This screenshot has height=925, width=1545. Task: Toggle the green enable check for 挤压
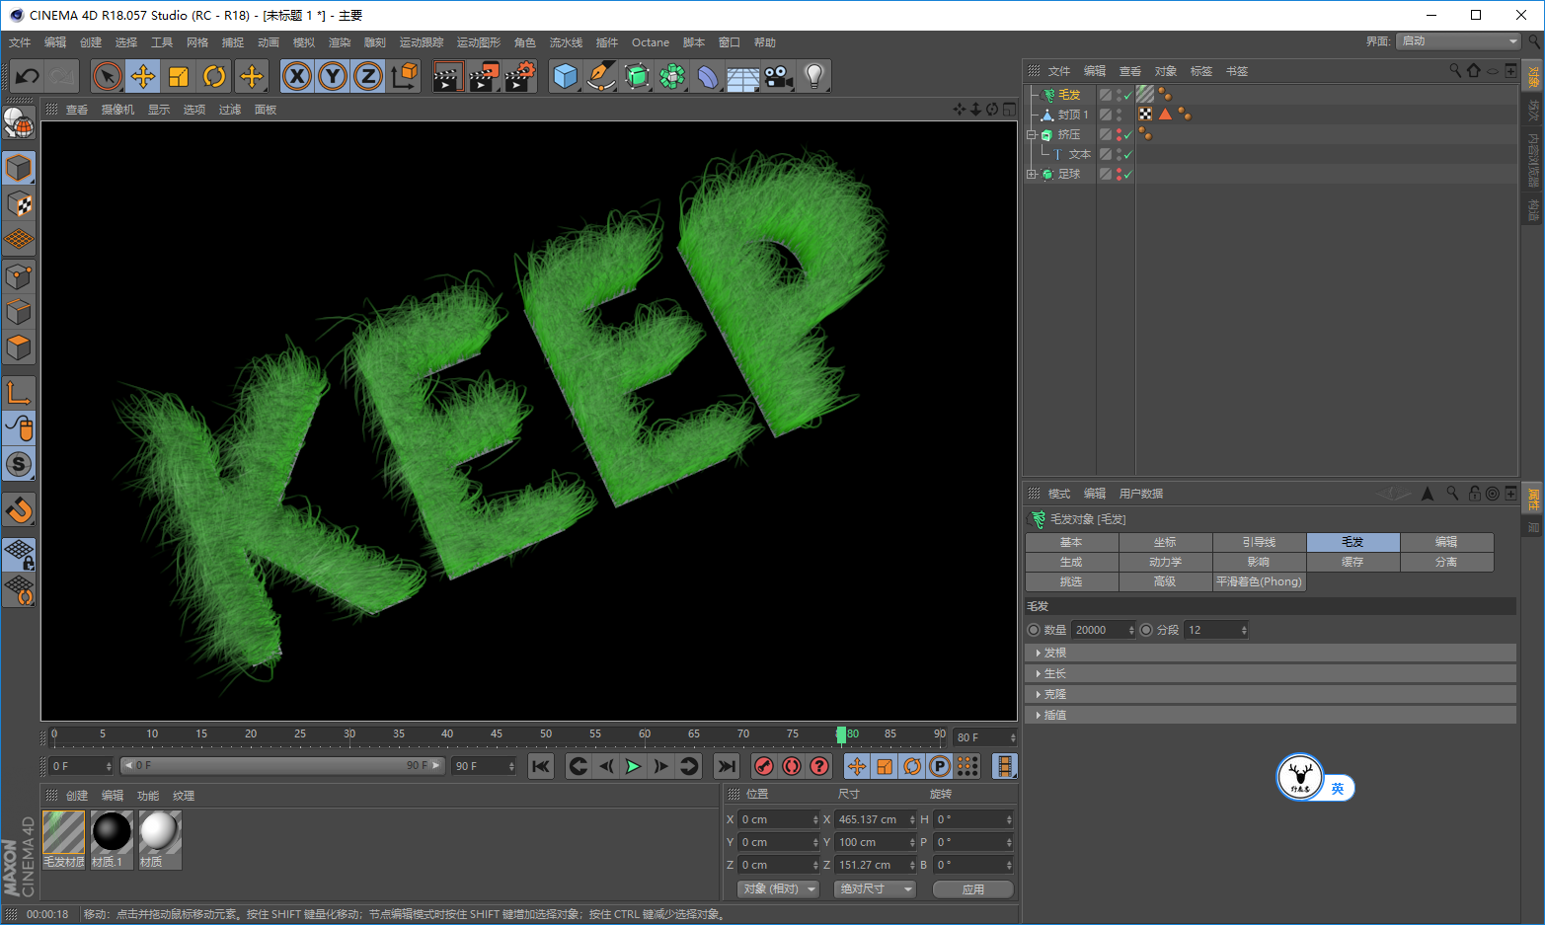coord(1128,135)
